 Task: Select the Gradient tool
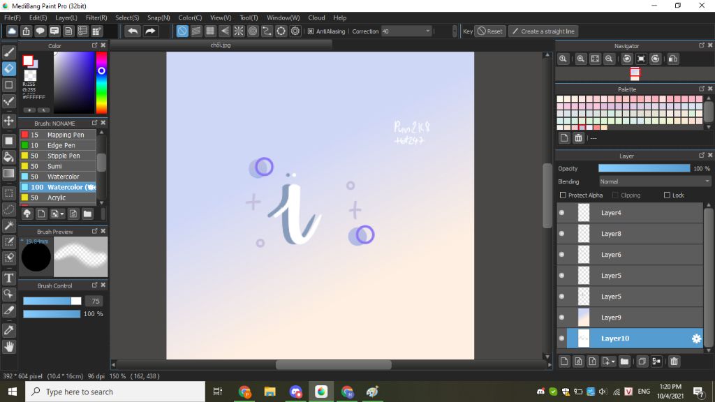(8, 173)
